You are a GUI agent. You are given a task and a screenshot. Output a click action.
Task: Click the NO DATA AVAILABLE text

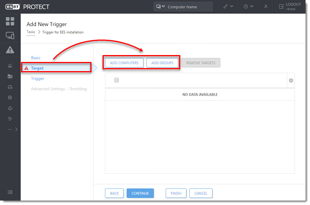point(200,94)
